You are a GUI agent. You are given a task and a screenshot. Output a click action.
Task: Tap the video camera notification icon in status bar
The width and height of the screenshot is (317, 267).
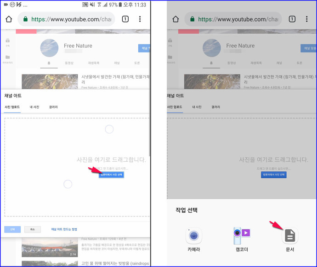click(6, 5)
